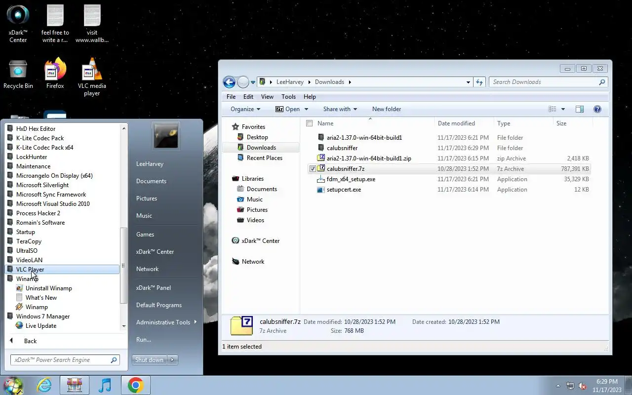Image resolution: width=632 pixels, height=395 pixels.
Task: Launch Google Chrome from the taskbar
Action: click(x=135, y=385)
